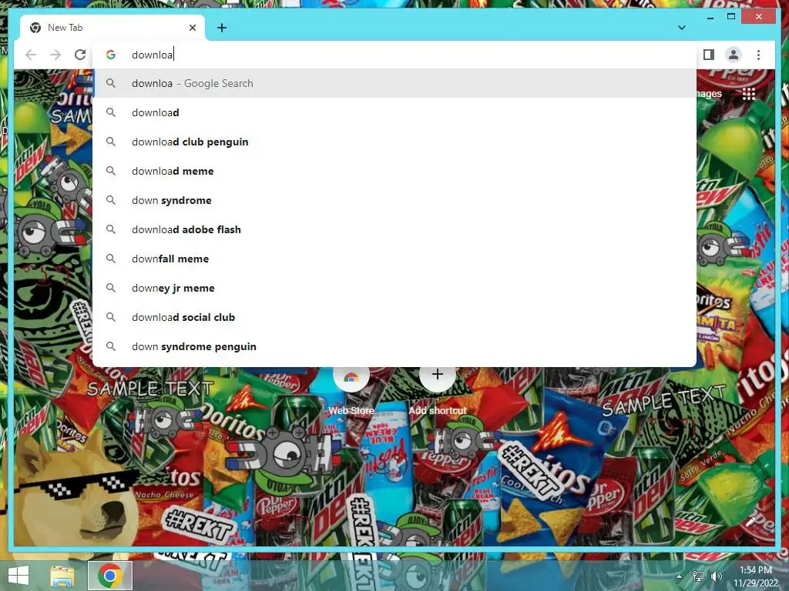Open a new tab with plus button
789x591 pixels.
point(222,28)
